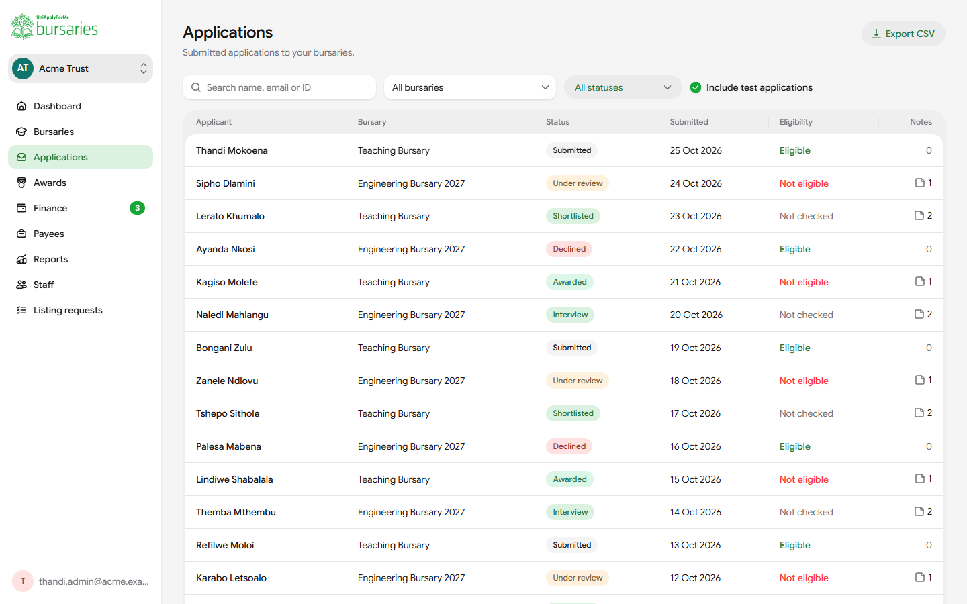This screenshot has height=604, width=967.
Task: Open the Bursaries section
Action: click(81, 132)
